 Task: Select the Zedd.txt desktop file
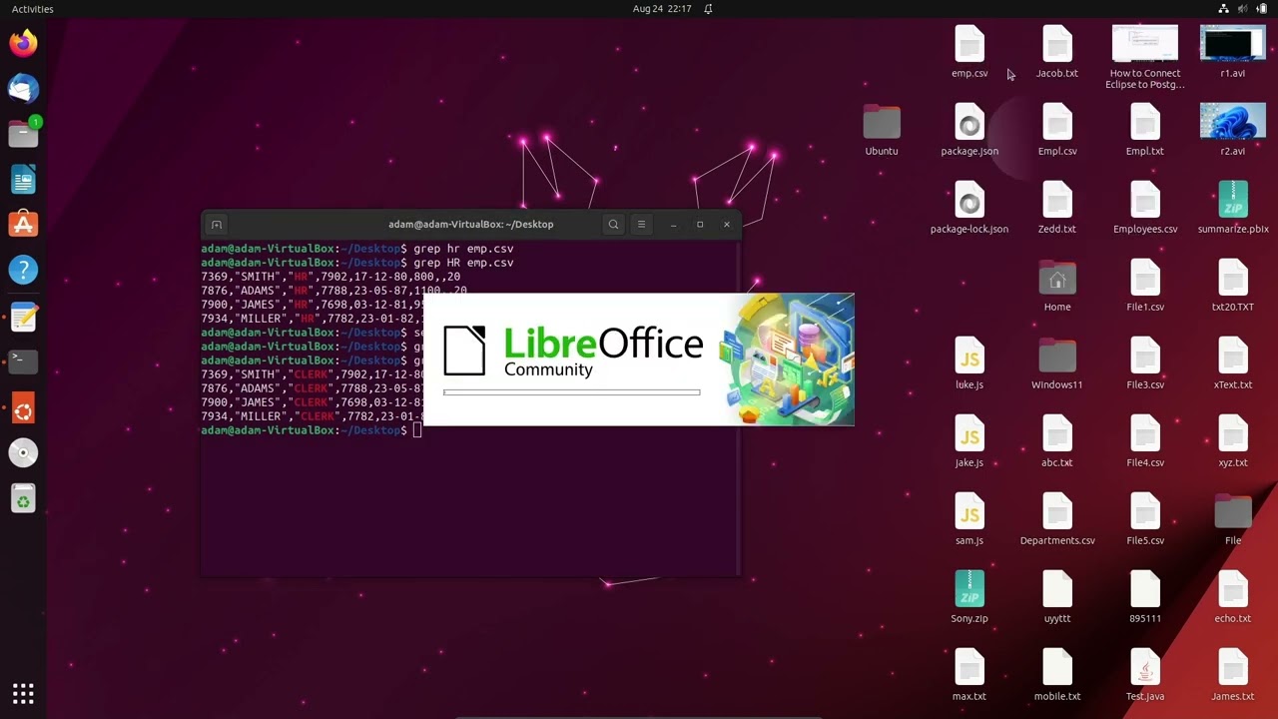point(1057,208)
